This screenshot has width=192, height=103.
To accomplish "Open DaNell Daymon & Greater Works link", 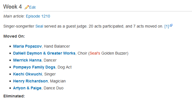I will pos(44,53).
